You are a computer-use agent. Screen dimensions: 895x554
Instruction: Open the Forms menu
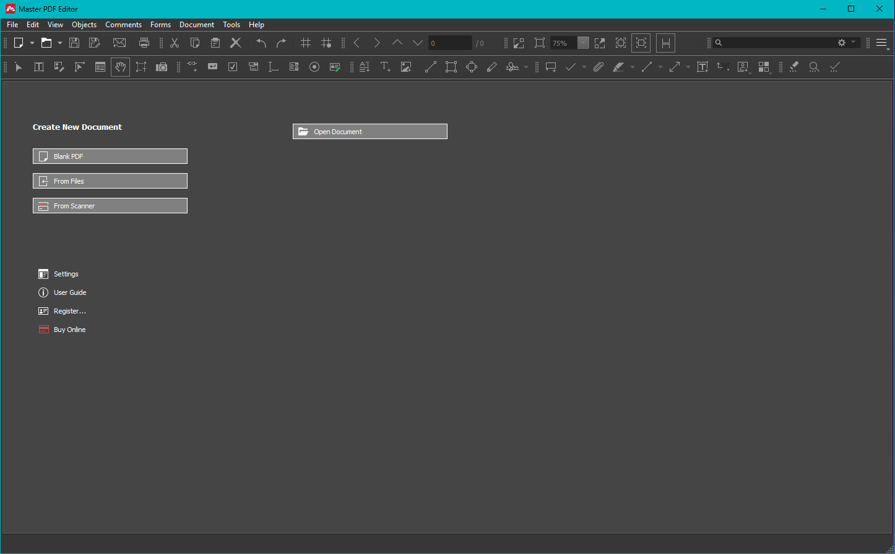(160, 25)
